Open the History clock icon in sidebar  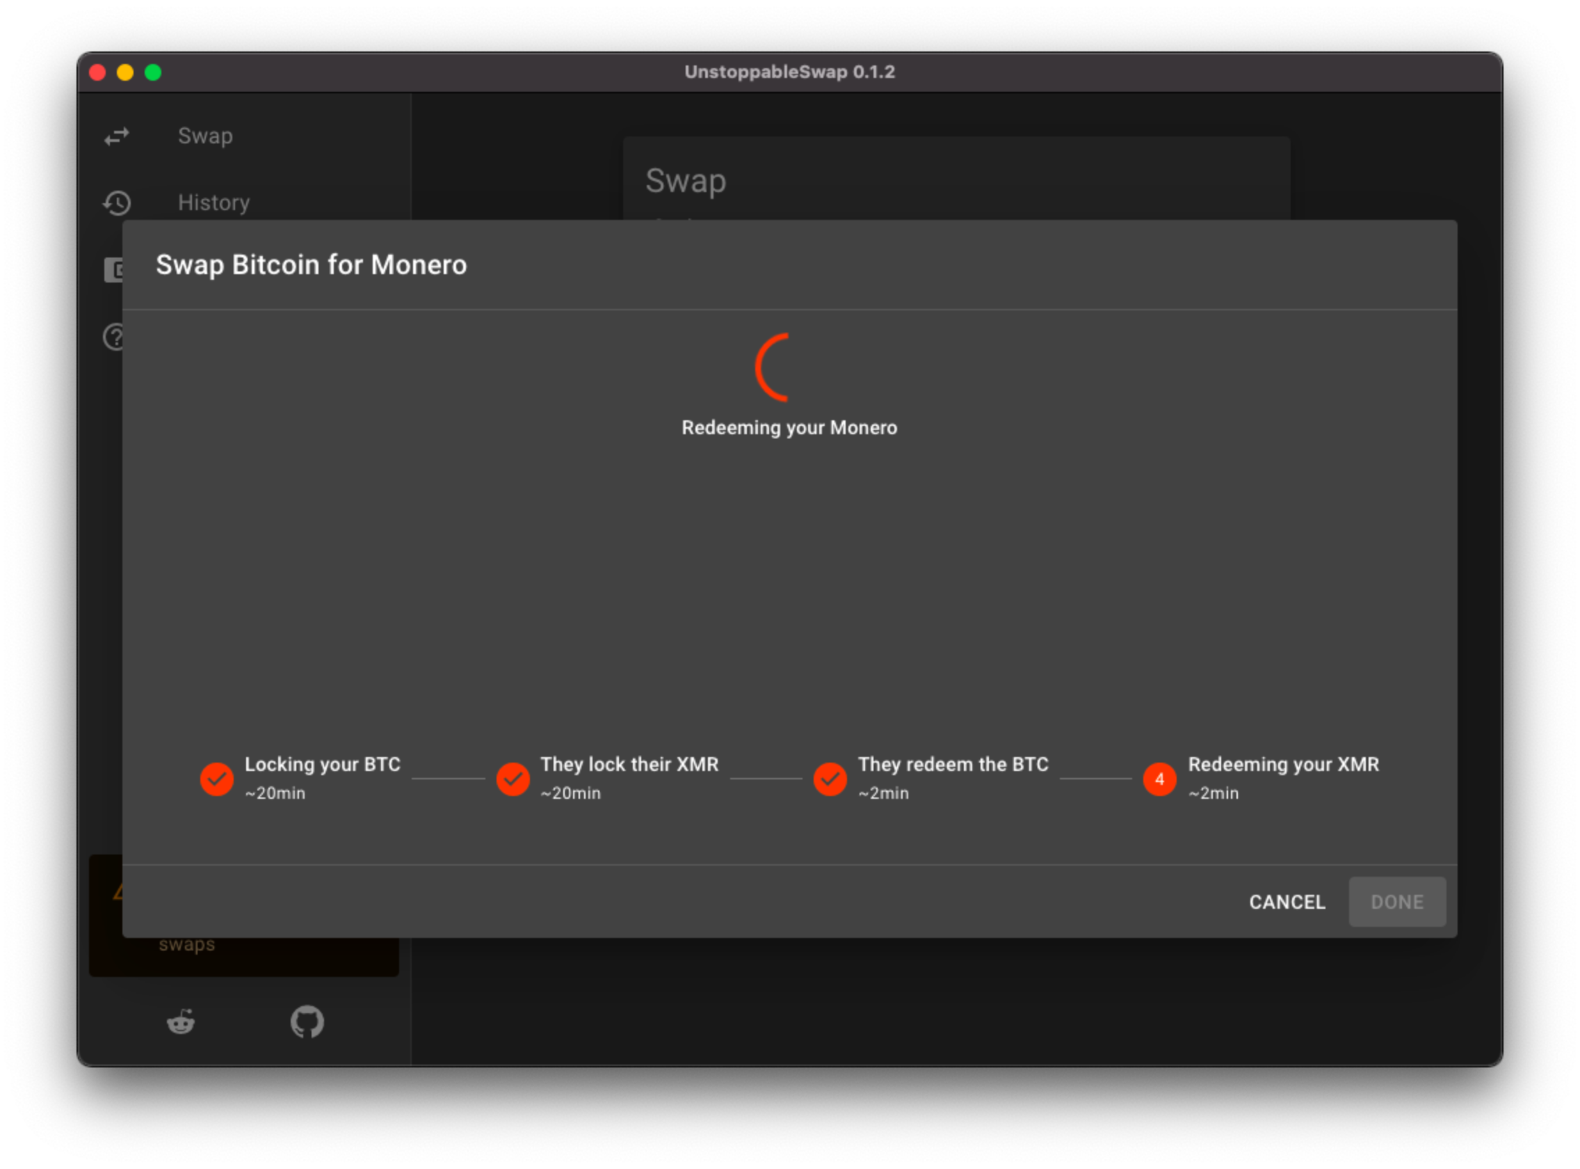(117, 203)
